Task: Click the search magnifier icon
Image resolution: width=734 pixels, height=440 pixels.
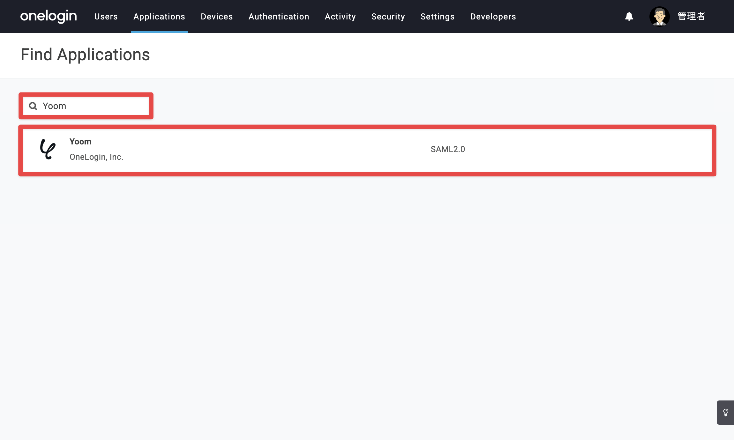Action: pyautogui.click(x=33, y=106)
